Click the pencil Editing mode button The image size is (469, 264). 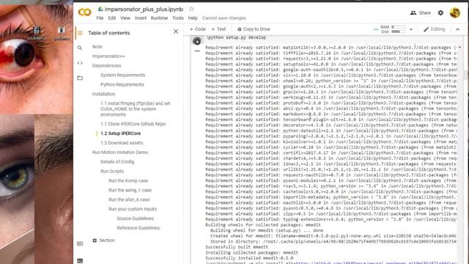435,29
